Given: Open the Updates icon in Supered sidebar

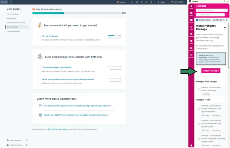Looking at the screenshot, I should 191,35.
